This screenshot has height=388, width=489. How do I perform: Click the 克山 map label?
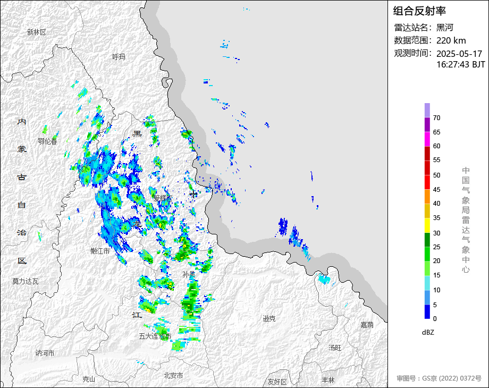click(89, 379)
